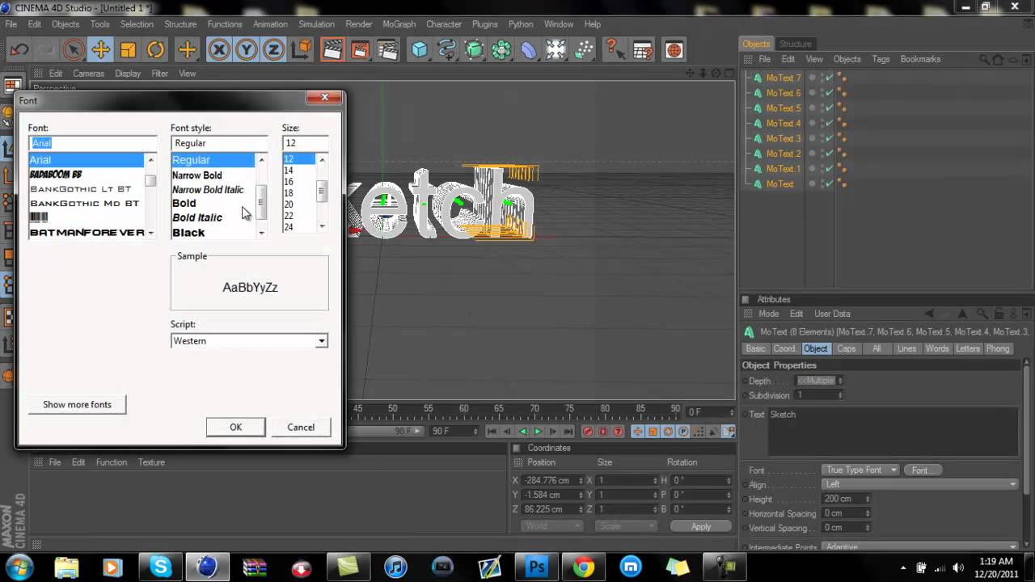
Task: Open Render Settings clapperboard icon
Action: (x=388, y=50)
